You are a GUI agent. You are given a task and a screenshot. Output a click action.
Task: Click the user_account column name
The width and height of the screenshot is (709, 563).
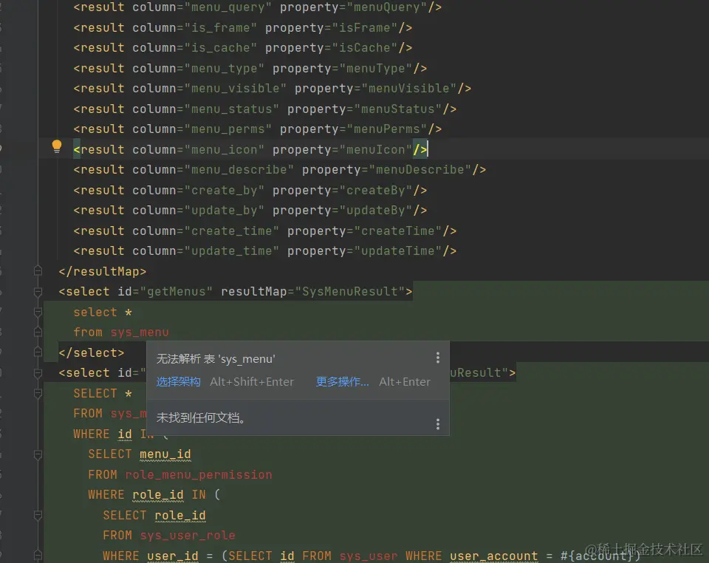[x=494, y=556]
